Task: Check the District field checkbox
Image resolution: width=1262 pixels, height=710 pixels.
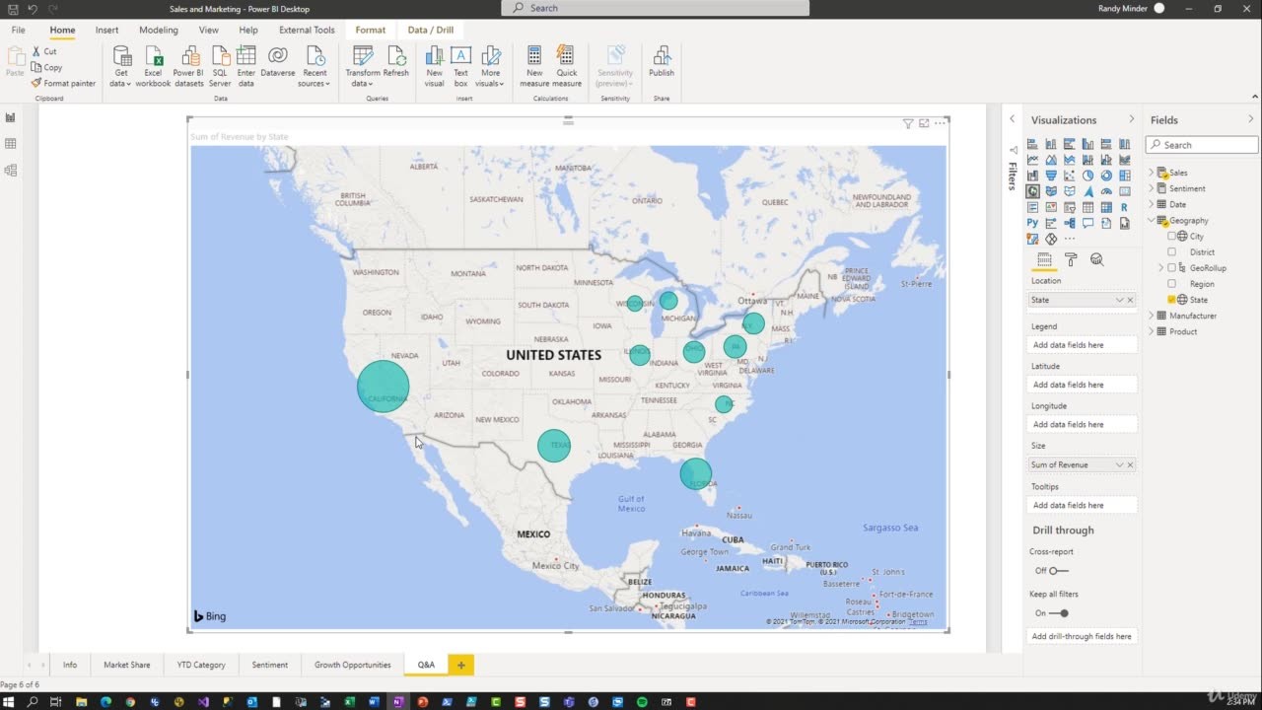Action: click(x=1171, y=252)
